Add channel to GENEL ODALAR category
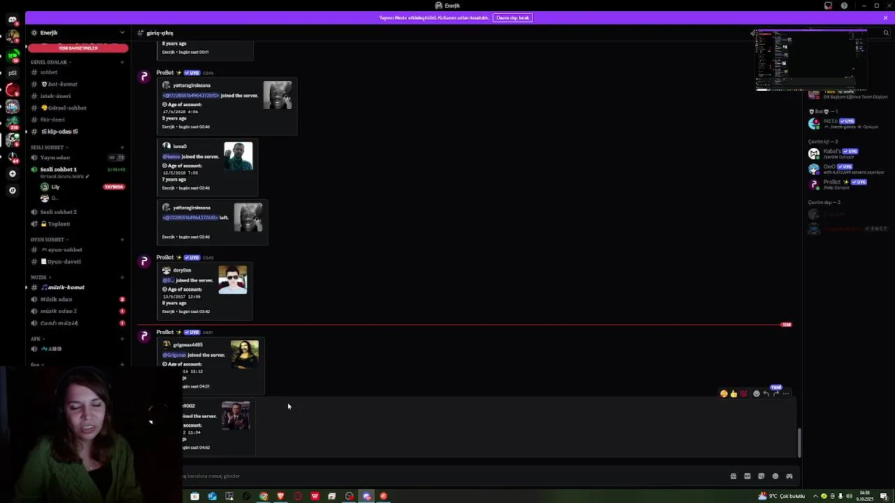 point(122,62)
